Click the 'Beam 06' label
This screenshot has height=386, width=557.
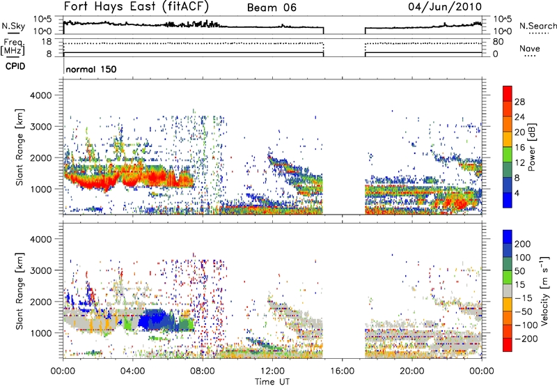(272, 8)
